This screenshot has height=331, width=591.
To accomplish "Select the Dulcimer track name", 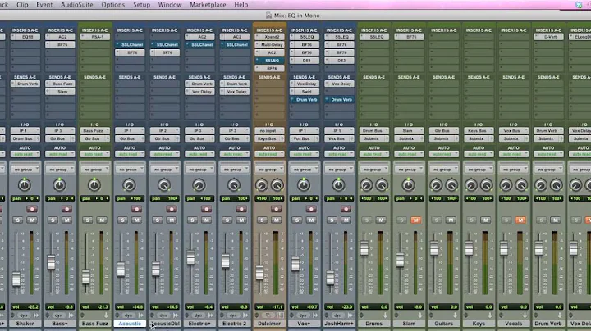I will pos(269,324).
